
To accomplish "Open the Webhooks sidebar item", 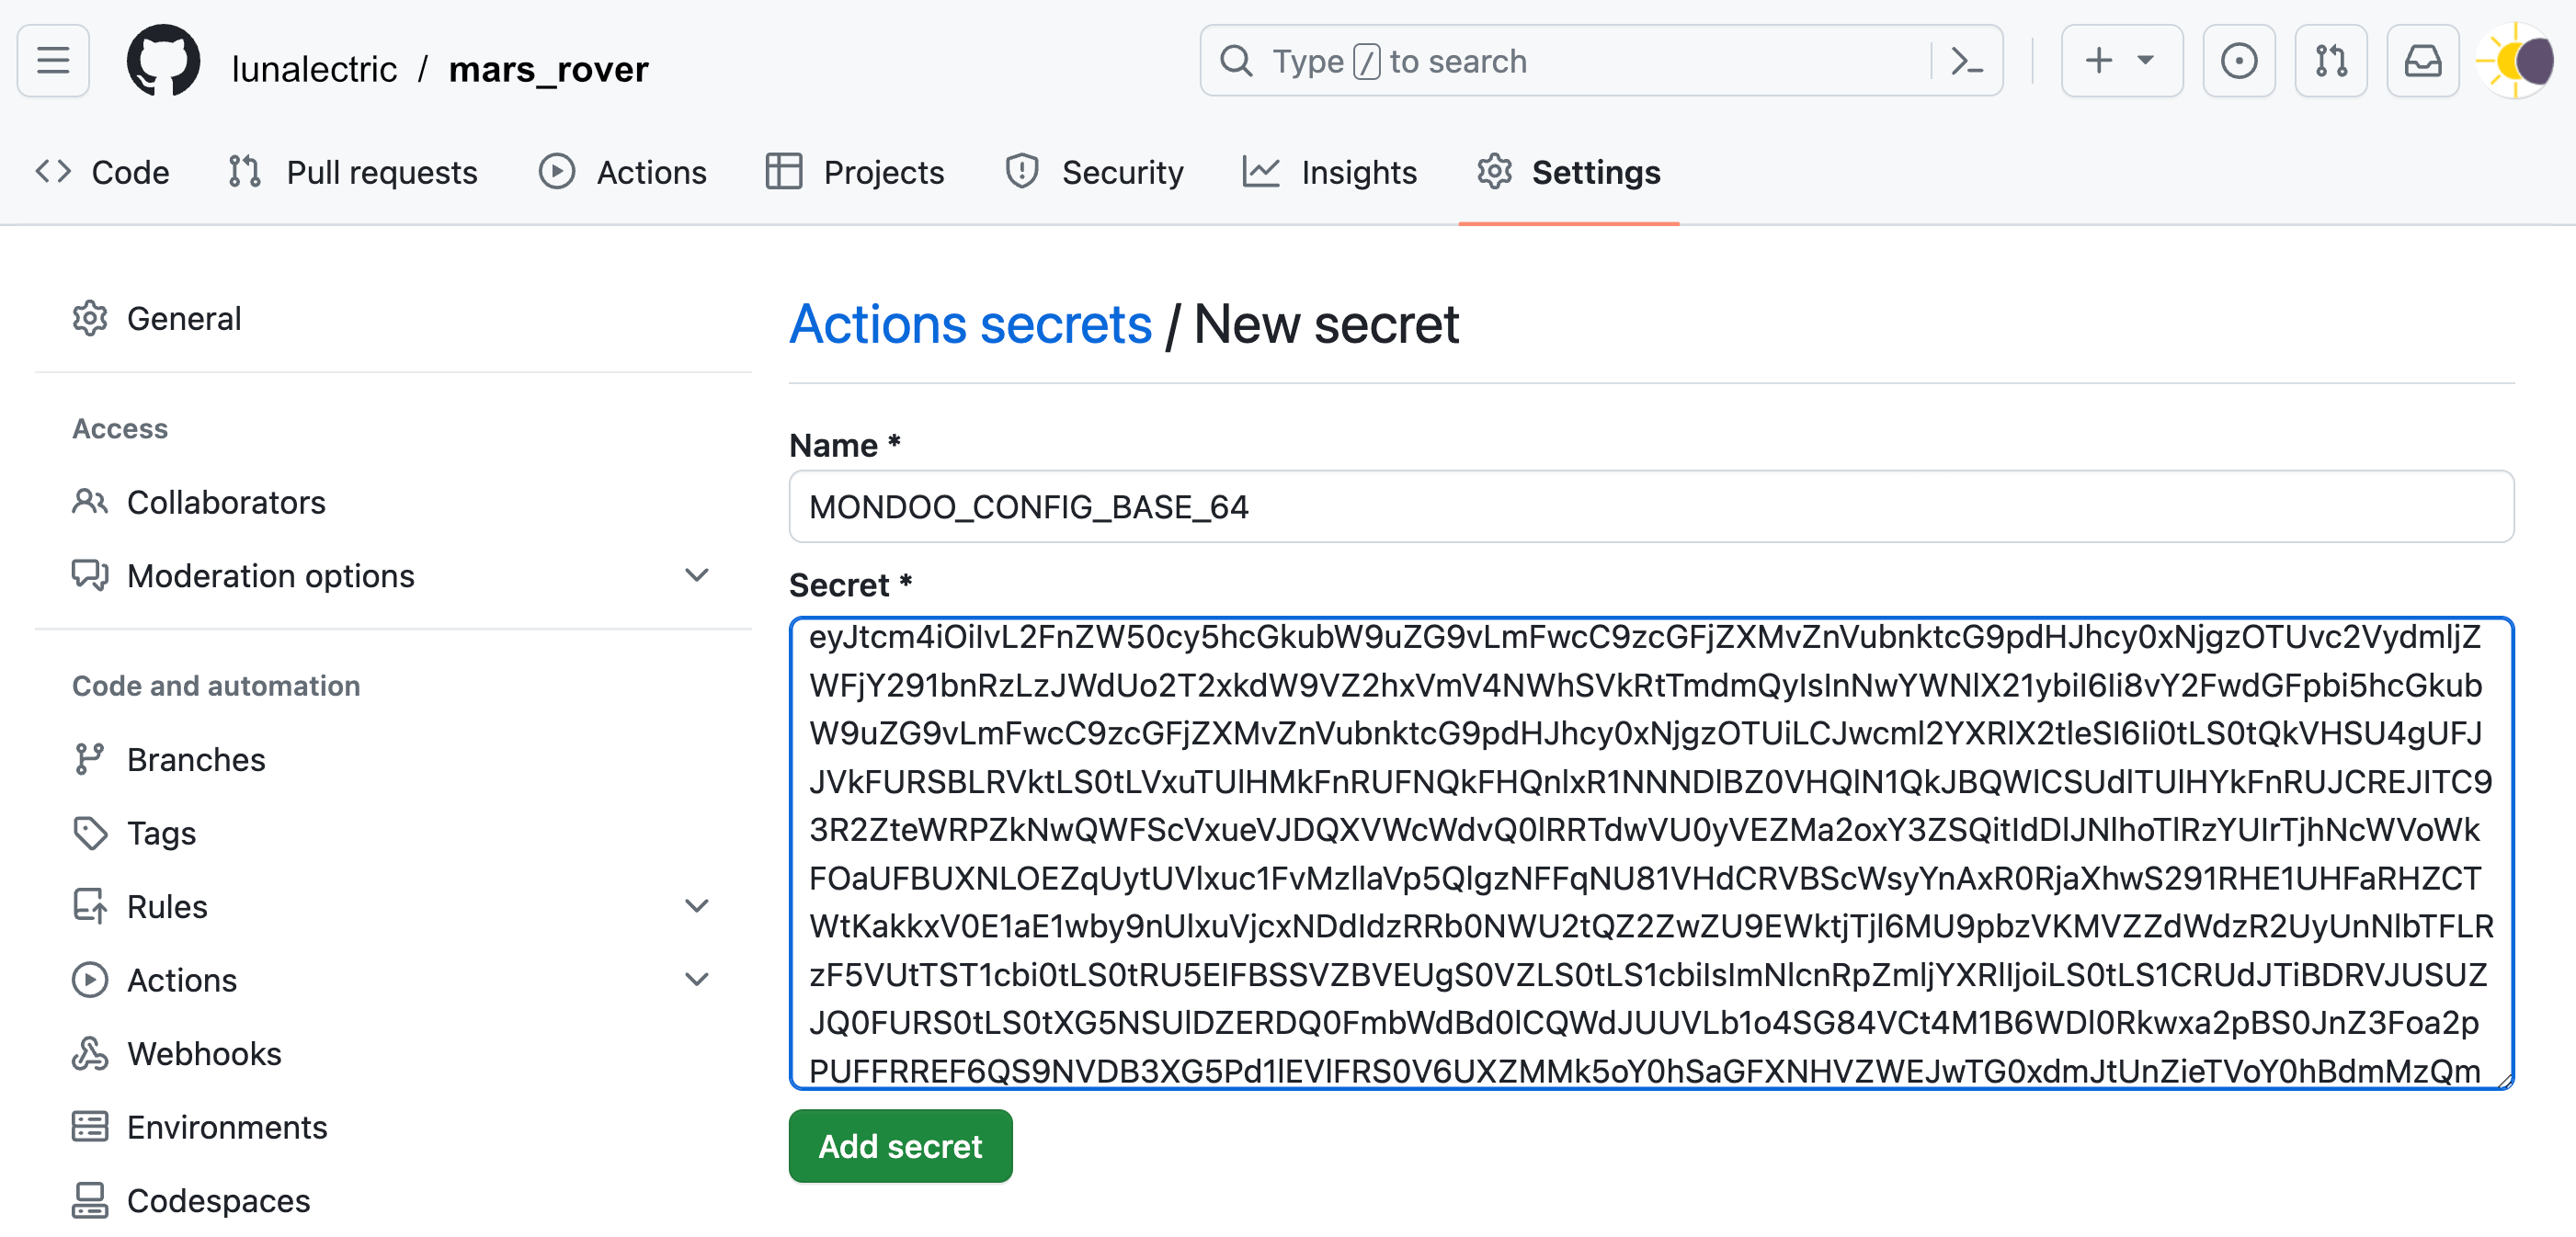I will click(203, 1053).
